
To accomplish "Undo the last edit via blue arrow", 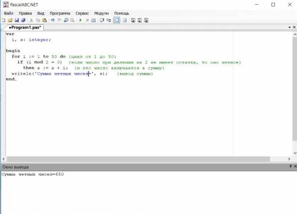I will pyautogui.click(x=52, y=20).
